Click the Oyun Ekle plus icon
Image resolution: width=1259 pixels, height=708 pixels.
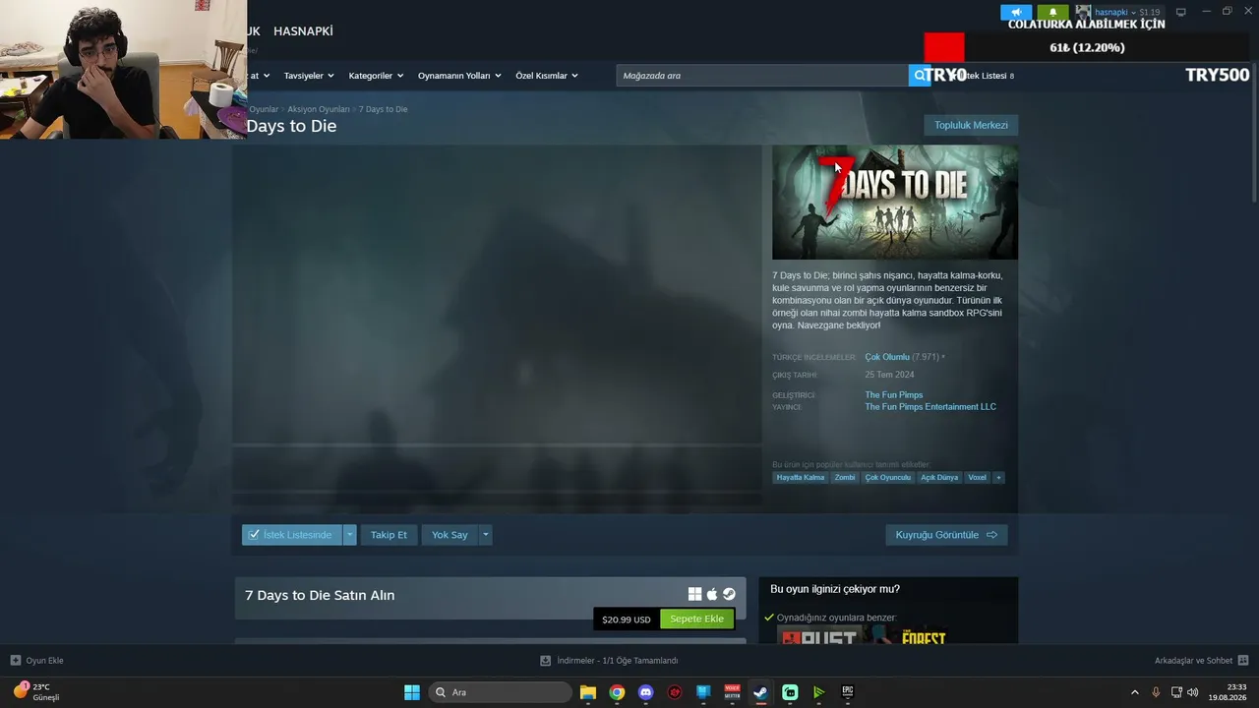[15, 661]
